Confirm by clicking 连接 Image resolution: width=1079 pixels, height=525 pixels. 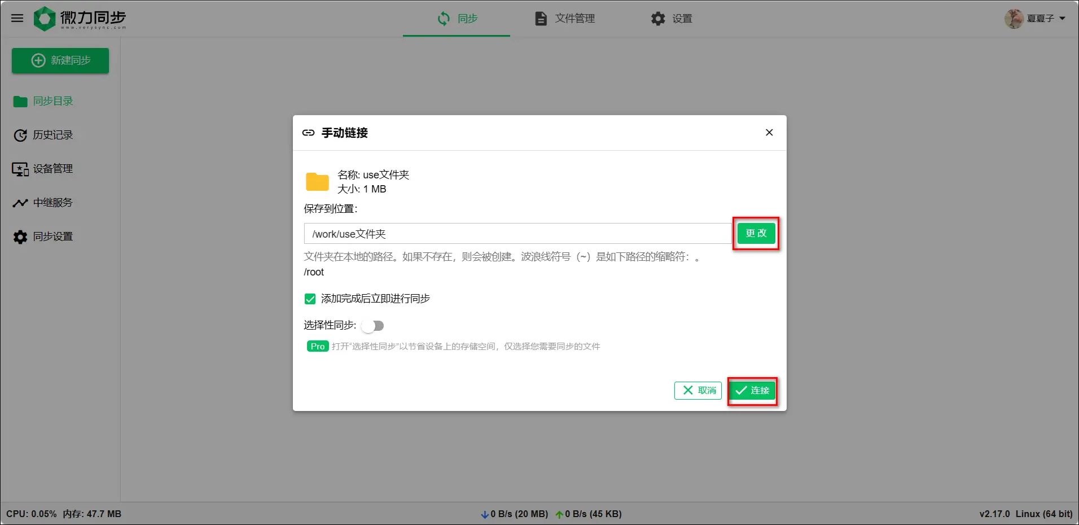click(752, 390)
